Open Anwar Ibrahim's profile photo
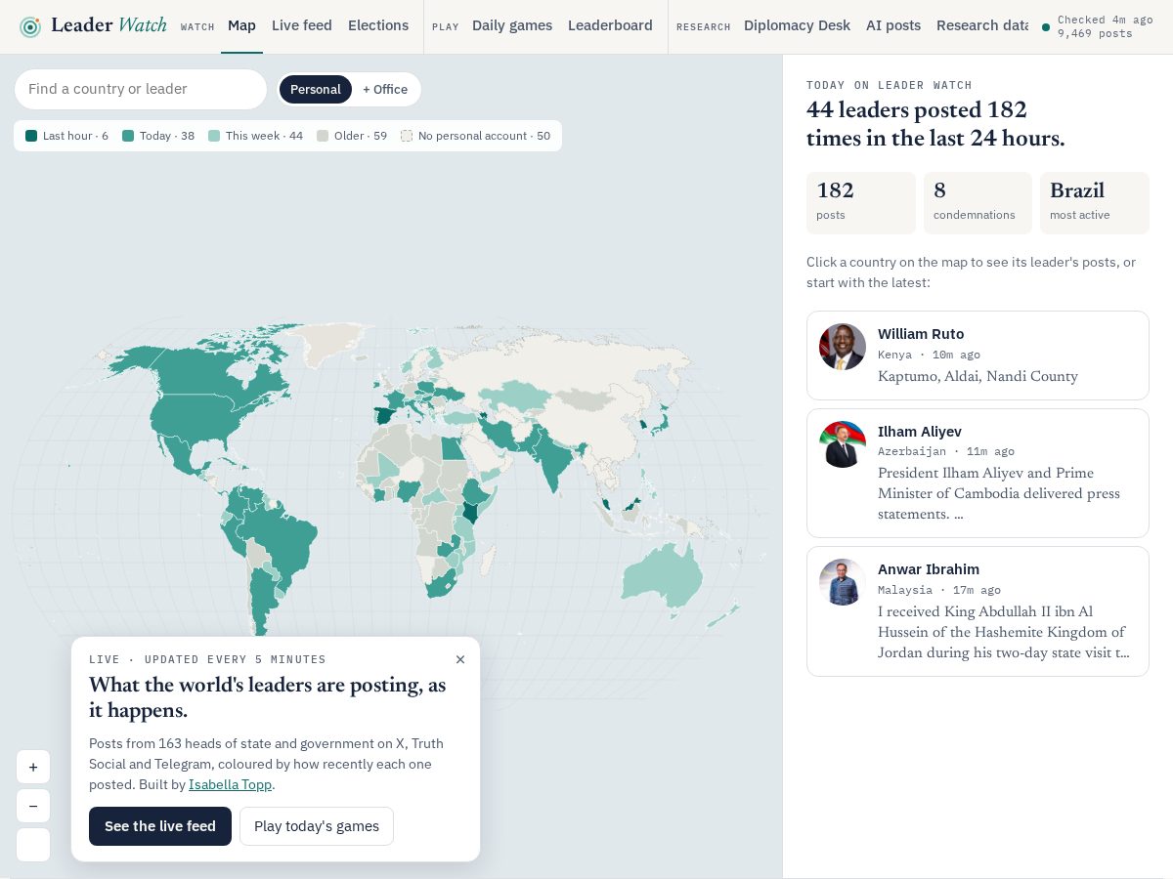Image resolution: width=1173 pixels, height=879 pixels. click(843, 582)
